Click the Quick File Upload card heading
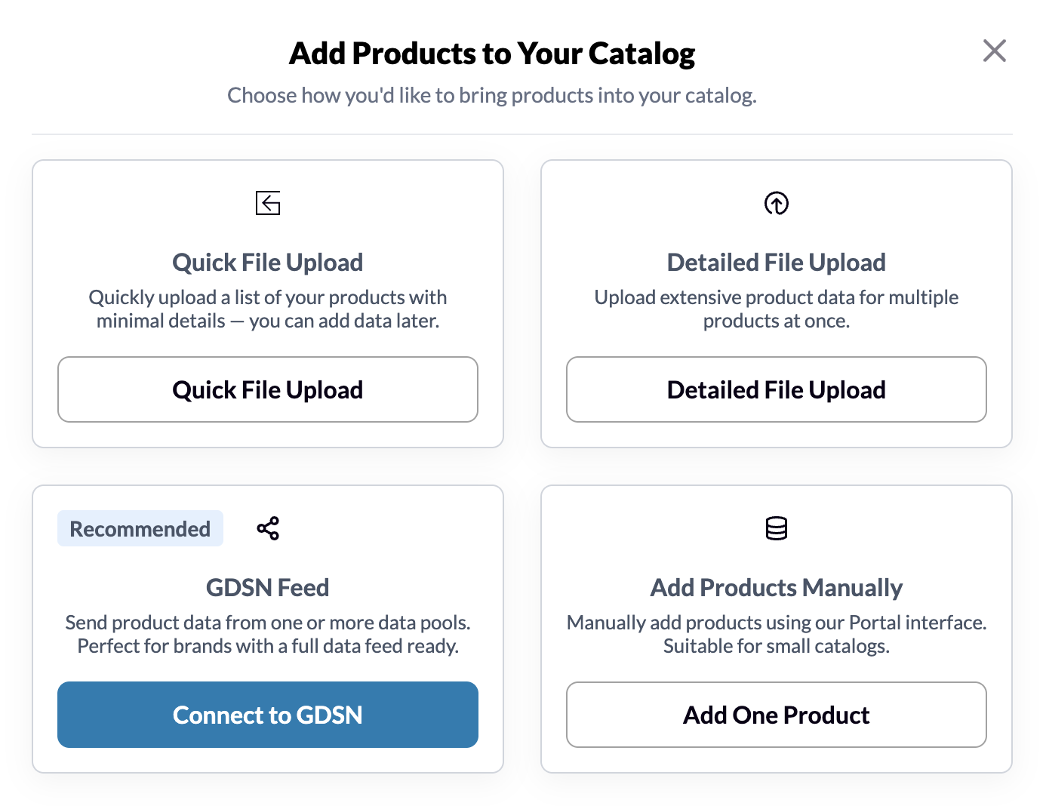Image resolution: width=1046 pixels, height=806 pixels. click(x=268, y=263)
